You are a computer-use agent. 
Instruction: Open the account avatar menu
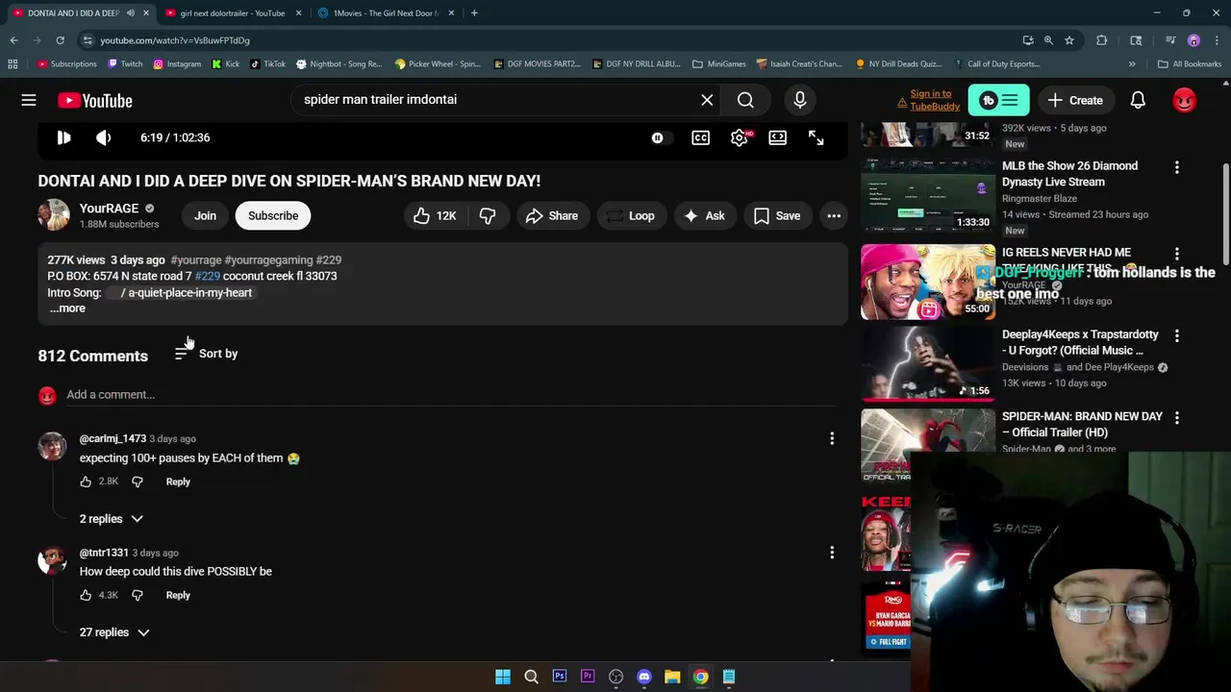click(x=1185, y=100)
